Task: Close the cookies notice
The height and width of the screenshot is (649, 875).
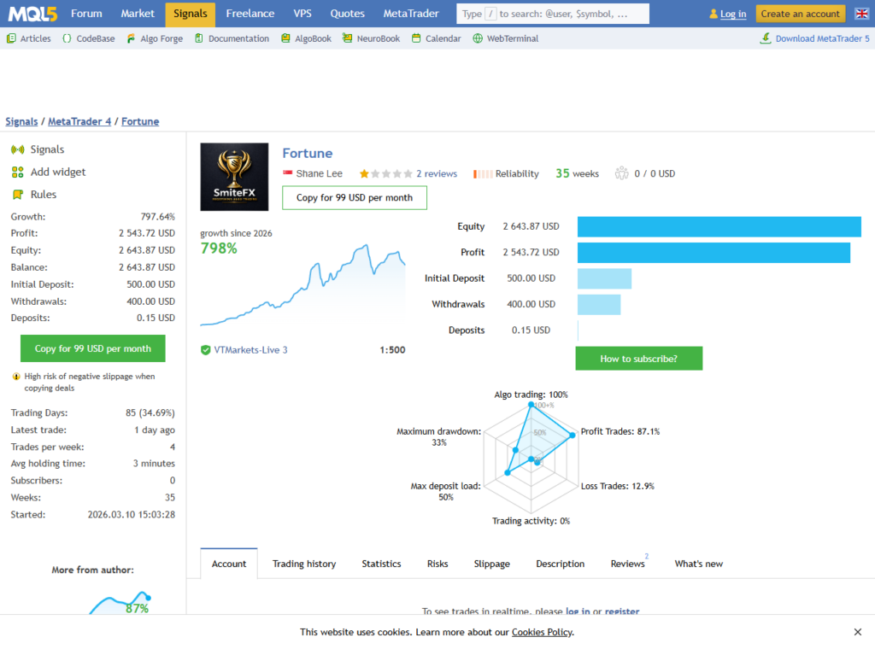Action: [858, 632]
